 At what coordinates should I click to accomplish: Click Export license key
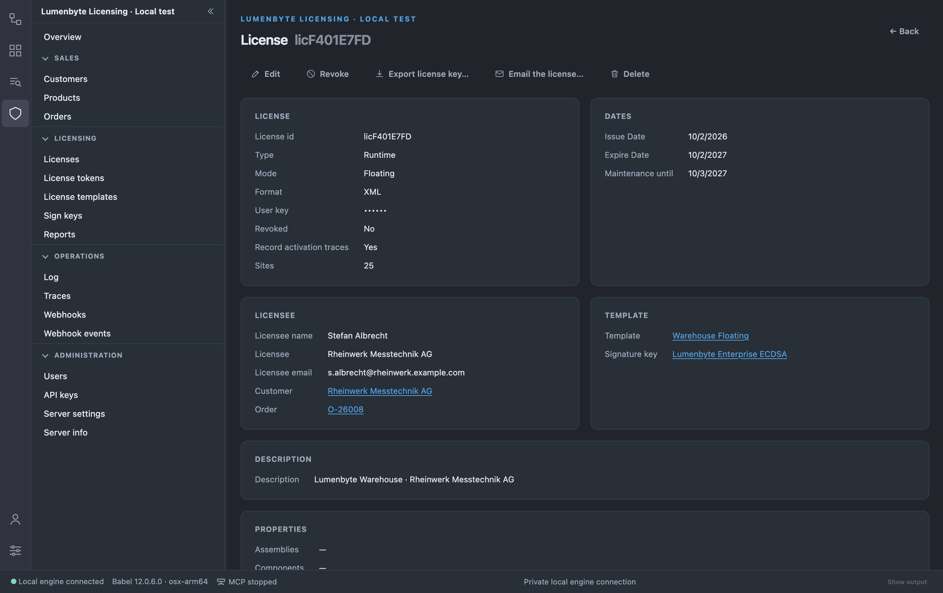422,74
